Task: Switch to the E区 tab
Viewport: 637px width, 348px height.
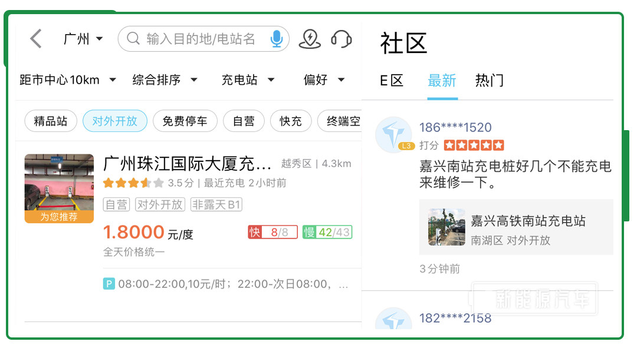Action: pyautogui.click(x=391, y=81)
